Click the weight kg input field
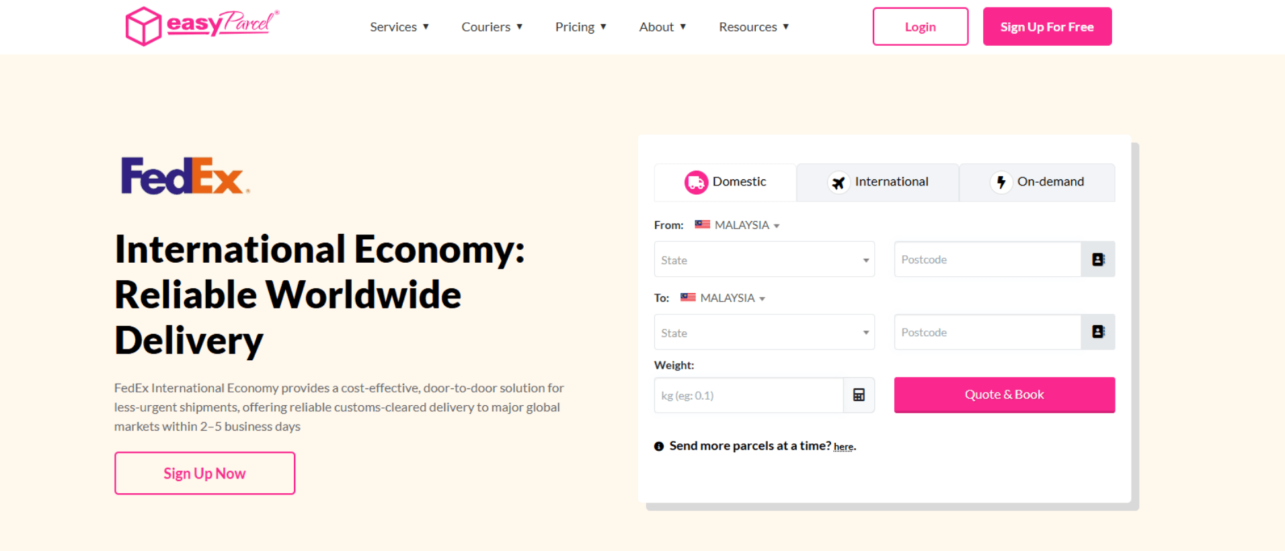Image resolution: width=1285 pixels, height=551 pixels. (749, 395)
